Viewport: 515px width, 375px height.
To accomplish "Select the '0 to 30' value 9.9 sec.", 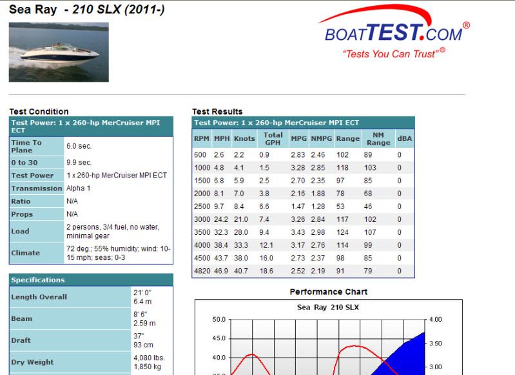I will [x=79, y=163].
